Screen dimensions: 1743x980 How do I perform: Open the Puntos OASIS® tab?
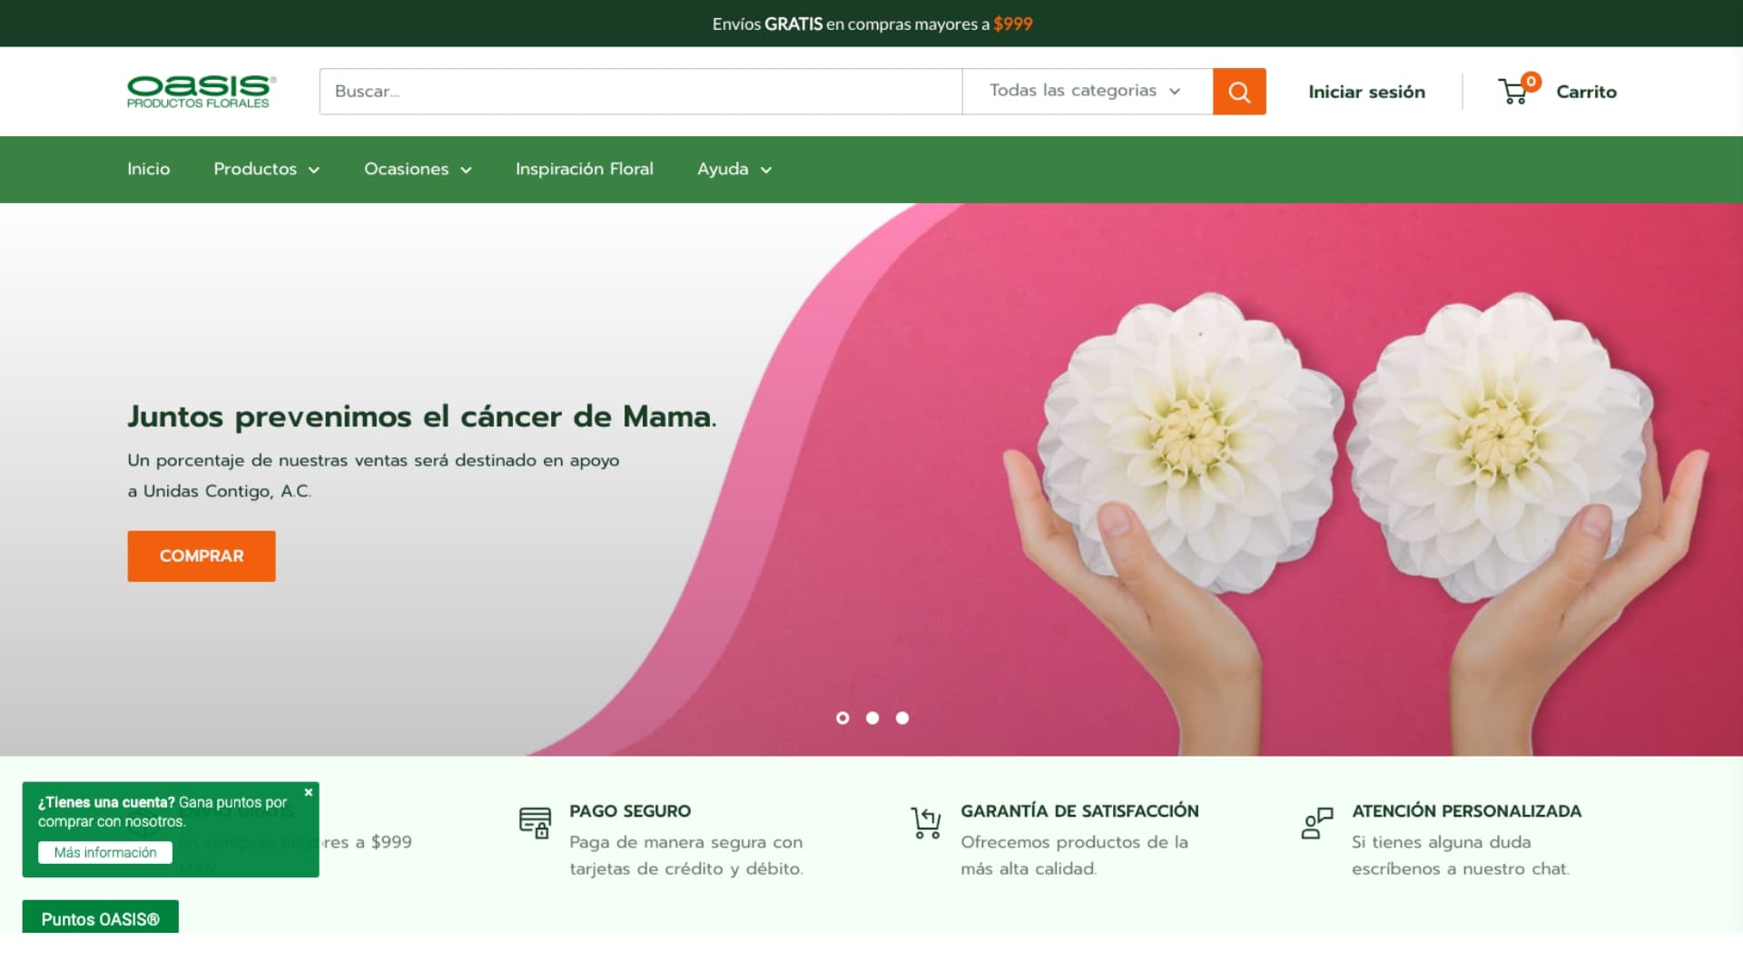100,917
